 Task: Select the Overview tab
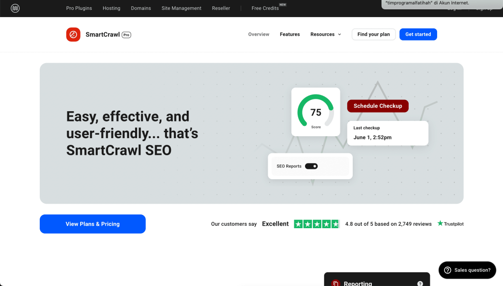click(x=259, y=34)
